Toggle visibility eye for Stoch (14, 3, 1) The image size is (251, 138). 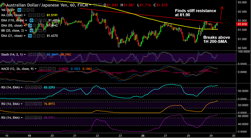(x=30, y=54)
